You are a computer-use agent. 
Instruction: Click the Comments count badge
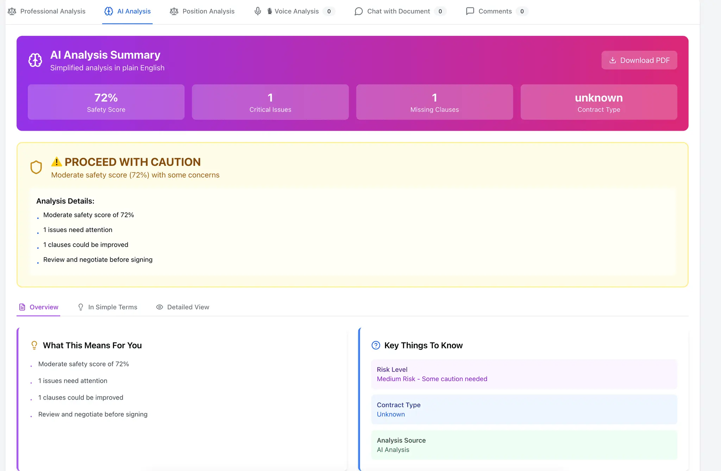tap(522, 11)
